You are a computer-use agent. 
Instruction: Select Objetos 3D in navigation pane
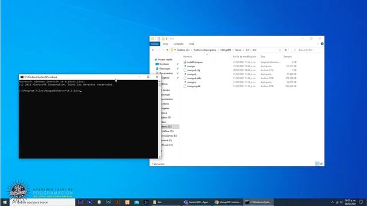tap(166, 117)
